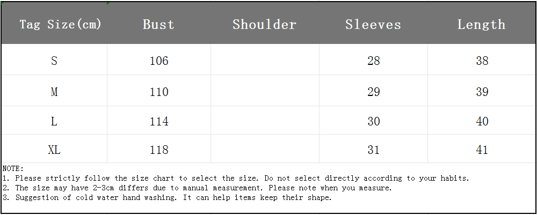The image size is (537, 215).
Task: Select the sleeves value 30
Action: click(374, 122)
